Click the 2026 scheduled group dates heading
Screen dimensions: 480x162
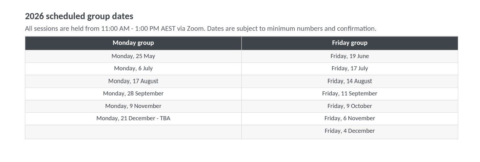tap(79, 16)
